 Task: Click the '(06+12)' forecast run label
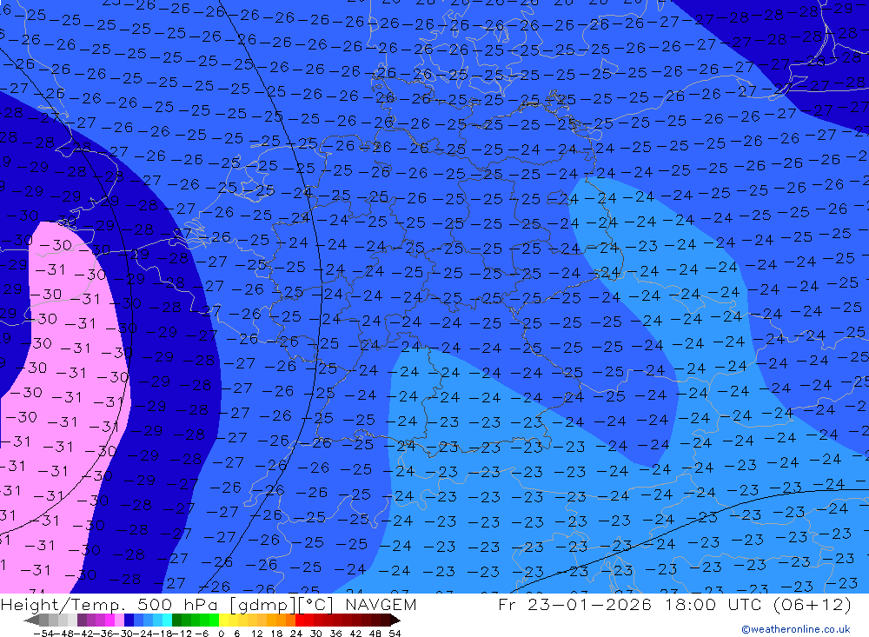pyautogui.click(x=812, y=605)
